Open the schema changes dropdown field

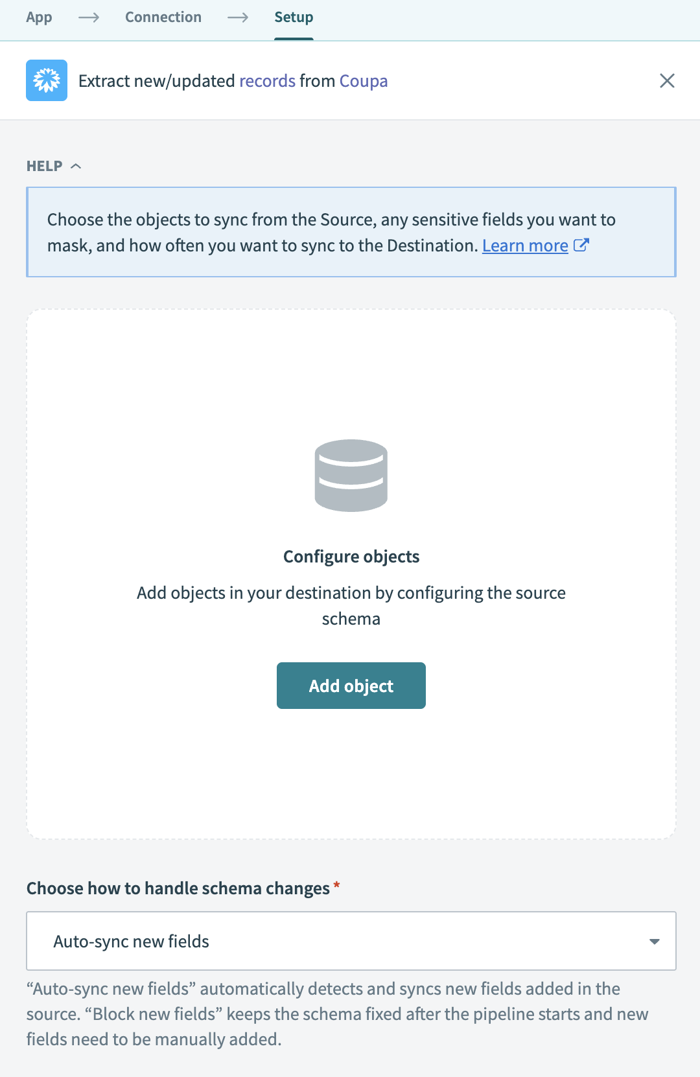point(351,941)
